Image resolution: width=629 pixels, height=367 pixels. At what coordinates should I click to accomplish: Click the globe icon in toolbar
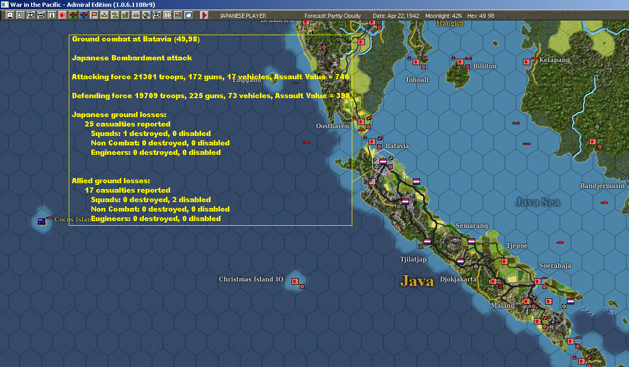click(x=146, y=15)
